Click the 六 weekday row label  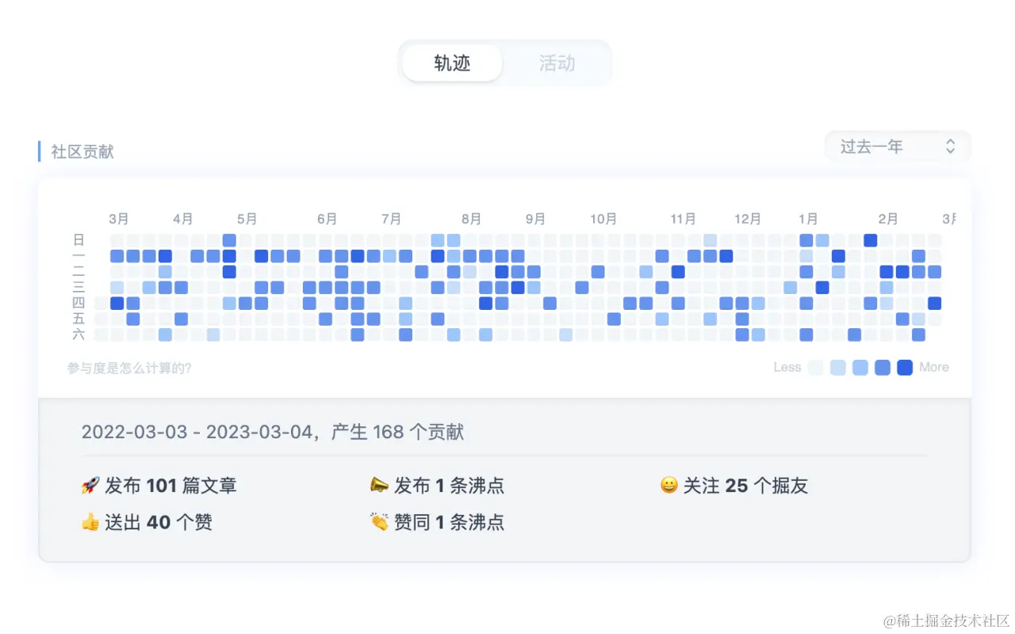79,334
